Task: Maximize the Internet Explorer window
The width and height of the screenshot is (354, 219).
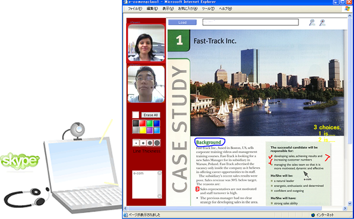Action: 343,2
